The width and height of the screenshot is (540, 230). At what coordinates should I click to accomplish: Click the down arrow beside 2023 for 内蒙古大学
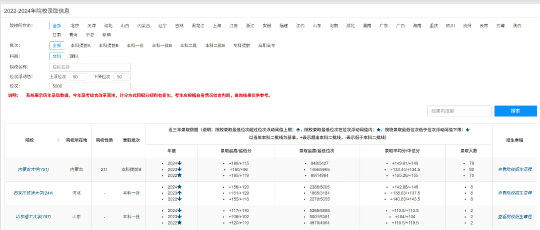180,169
